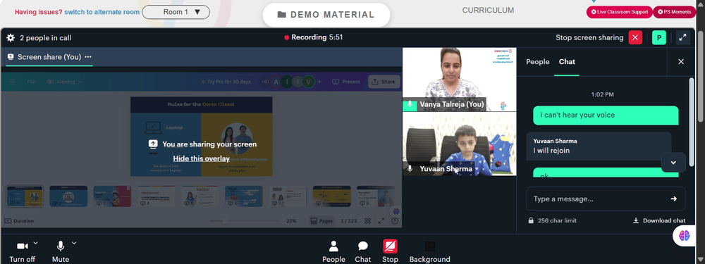Open the People panel from bottom bar

click(333, 251)
